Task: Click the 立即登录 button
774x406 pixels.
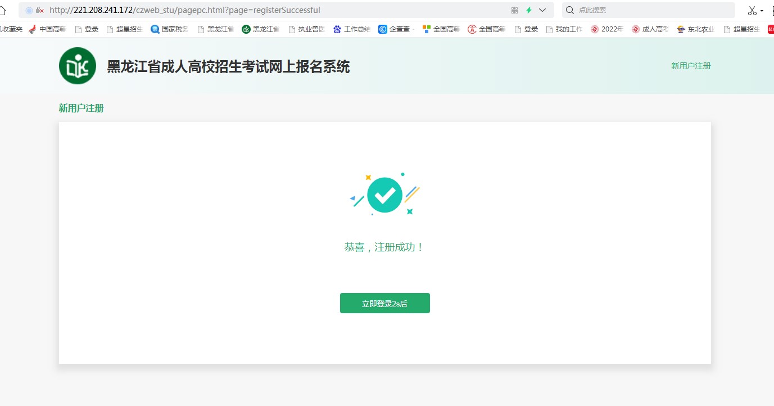Action: tap(384, 303)
